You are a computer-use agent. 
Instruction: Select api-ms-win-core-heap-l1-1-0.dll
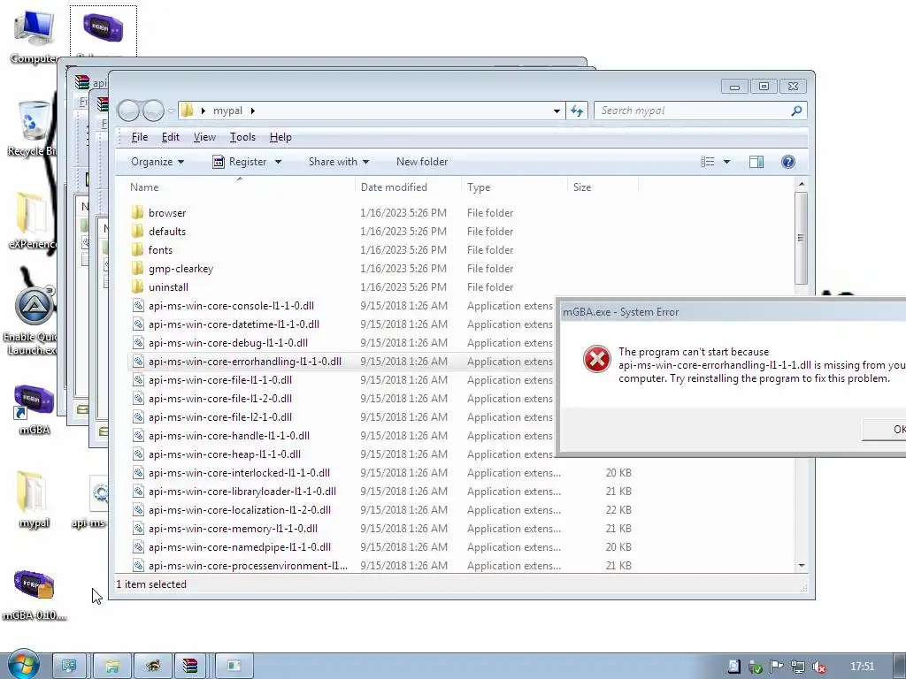[224, 454]
